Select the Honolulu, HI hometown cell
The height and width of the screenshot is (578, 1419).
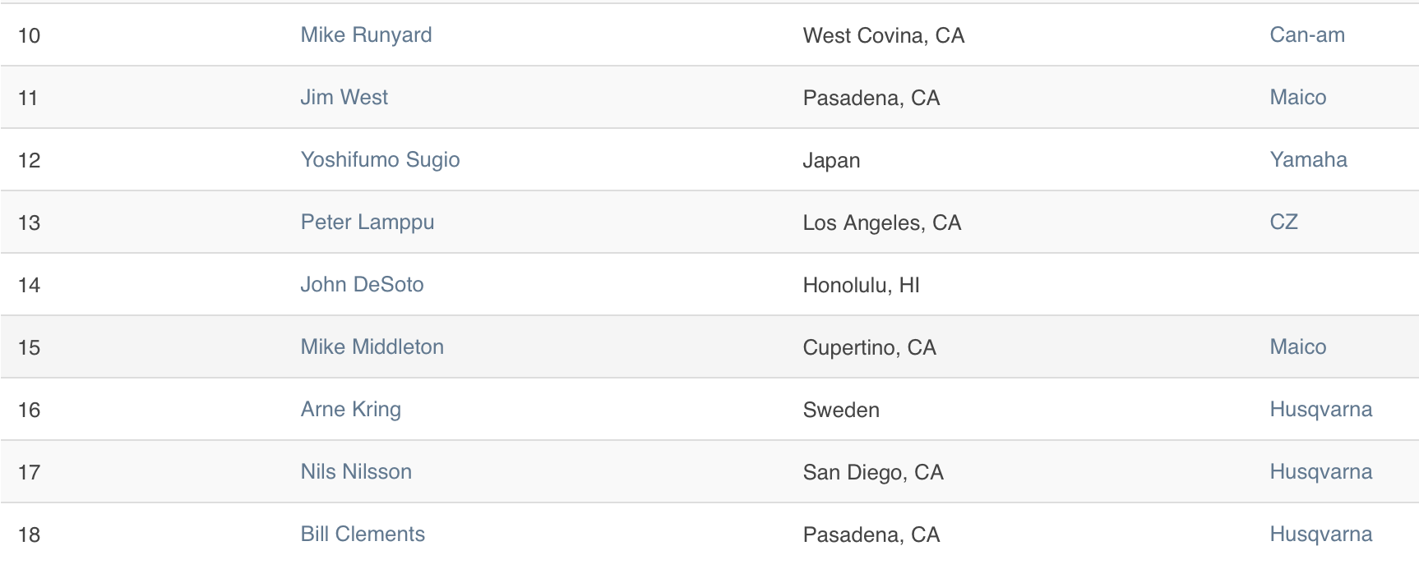(x=861, y=285)
